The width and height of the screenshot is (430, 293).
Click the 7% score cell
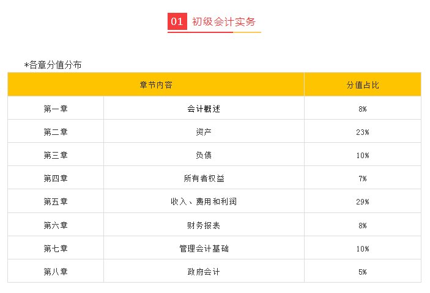click(363, 178)
